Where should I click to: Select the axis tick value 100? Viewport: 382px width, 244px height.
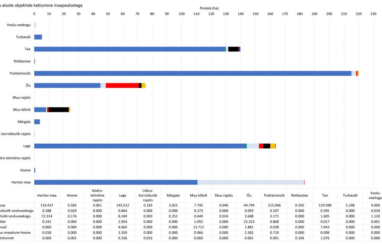182,14
